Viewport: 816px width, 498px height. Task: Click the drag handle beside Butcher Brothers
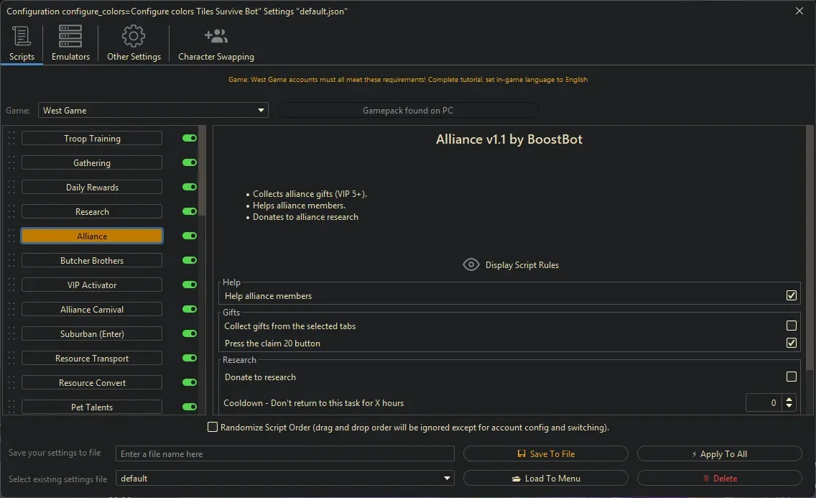[x=11, y=261]
